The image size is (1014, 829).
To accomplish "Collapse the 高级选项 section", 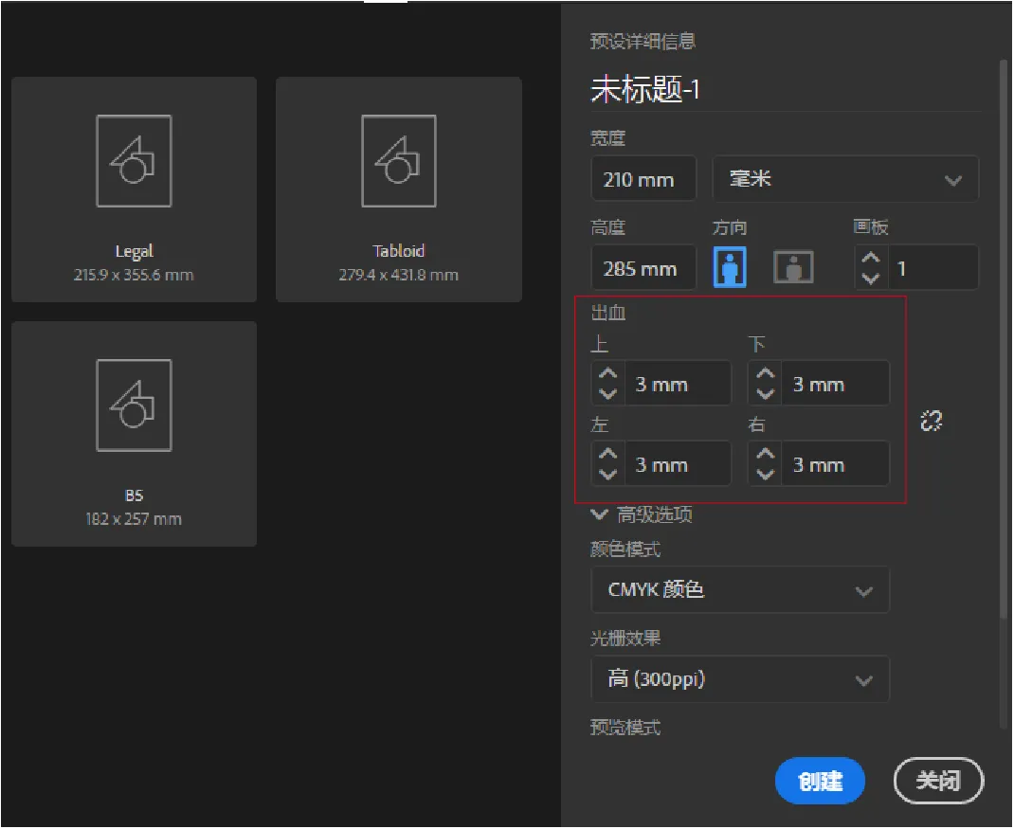I will (642, 514).
